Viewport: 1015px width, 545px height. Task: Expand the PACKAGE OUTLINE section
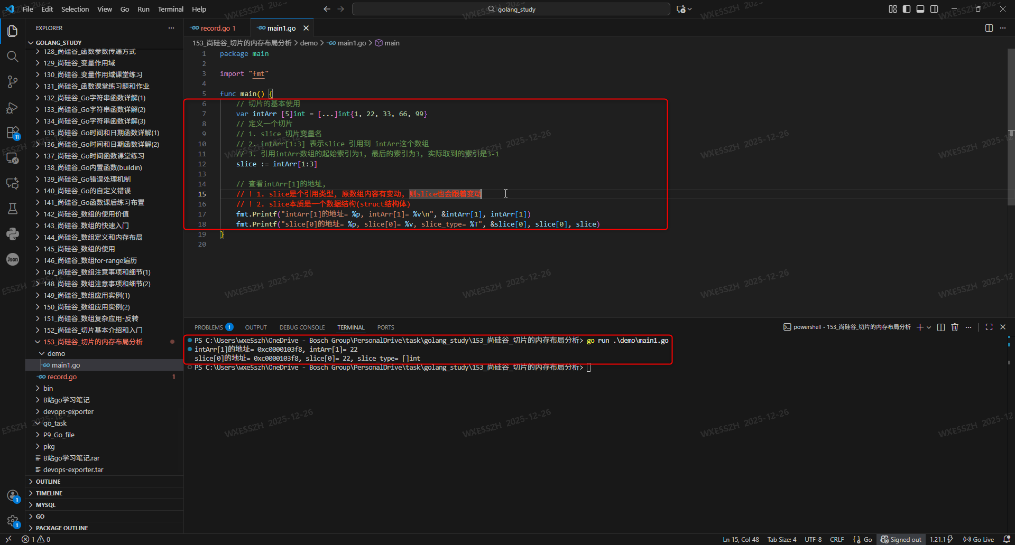click(62, 528)
